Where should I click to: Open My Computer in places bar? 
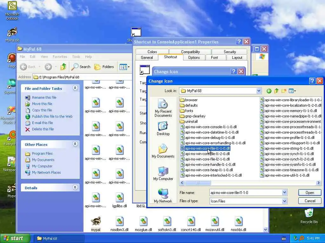pos(163,174)
